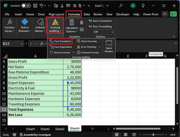This screenshot has width=180, height=137.
Task: Open the Data ribbon tab
Action: (x=87, y=14)
